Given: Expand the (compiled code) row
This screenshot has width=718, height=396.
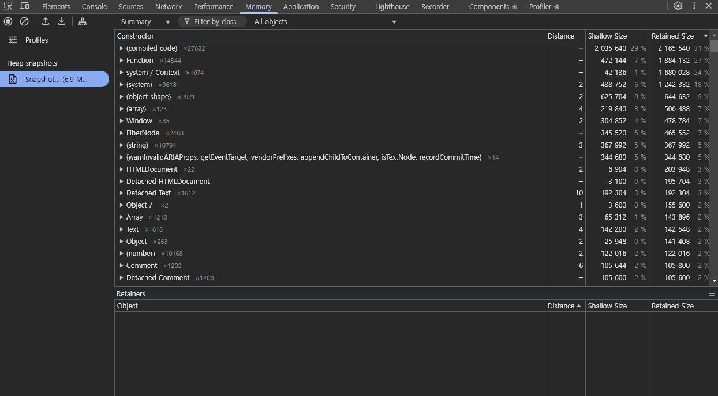Looking at the screenshot, I should pyautogui.click(x=121, y=48).
